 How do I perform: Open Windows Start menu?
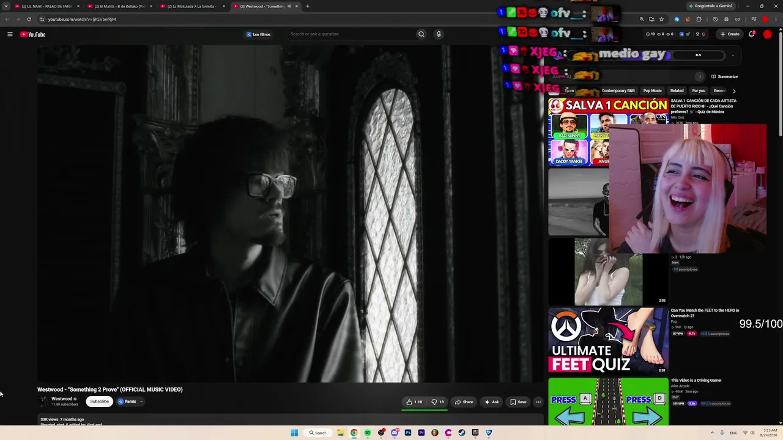[294, 433]
